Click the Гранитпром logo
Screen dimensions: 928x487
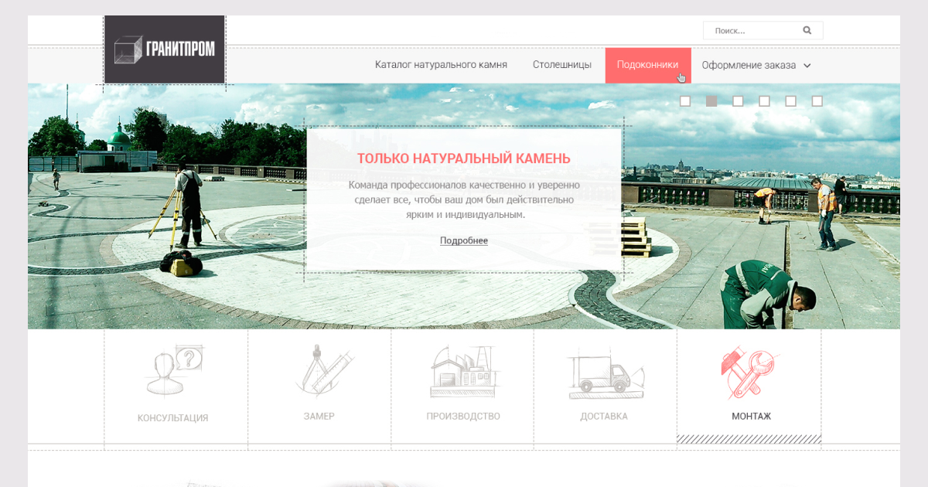(165, 49)
